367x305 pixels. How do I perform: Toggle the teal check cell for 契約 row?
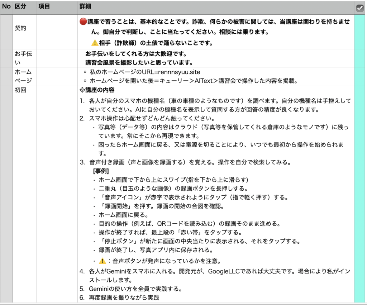359,32
